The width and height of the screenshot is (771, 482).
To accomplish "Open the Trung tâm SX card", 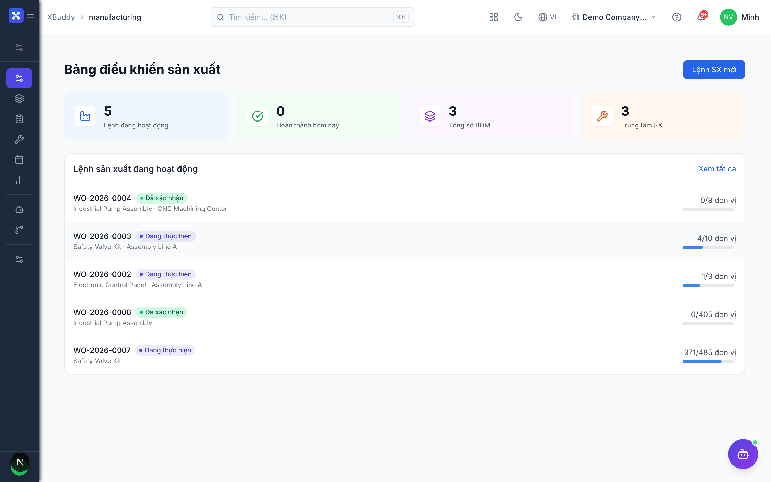I will click(x=663, y=116).
